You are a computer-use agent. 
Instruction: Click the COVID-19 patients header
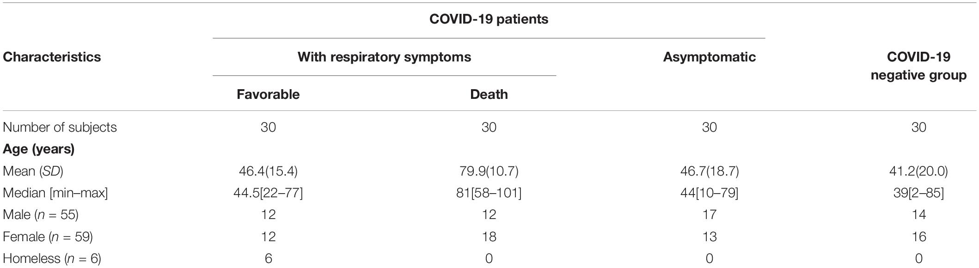489,19
